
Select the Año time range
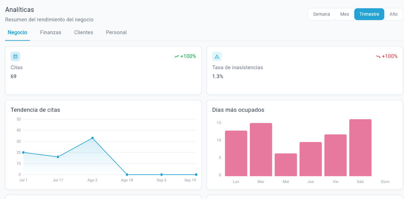pyautogui.click(x=393, y=14)
